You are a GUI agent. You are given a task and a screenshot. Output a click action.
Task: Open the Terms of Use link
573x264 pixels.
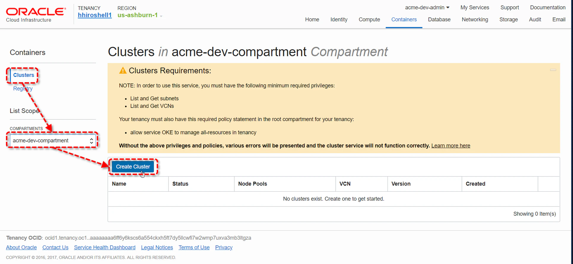click(x=194, y=247)
